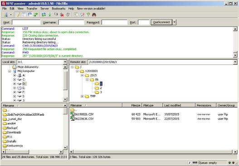Select remote TMP folder
Screen dimensions: 239x166
click(x=93, y=96)
